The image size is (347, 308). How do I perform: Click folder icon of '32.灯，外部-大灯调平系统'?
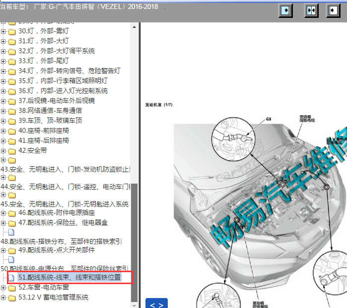pyautogui.click(x=12, y=52)
